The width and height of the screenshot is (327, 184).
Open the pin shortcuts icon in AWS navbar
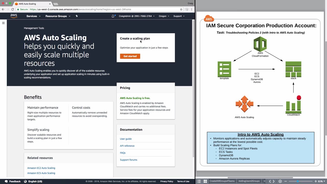point(77,16)
